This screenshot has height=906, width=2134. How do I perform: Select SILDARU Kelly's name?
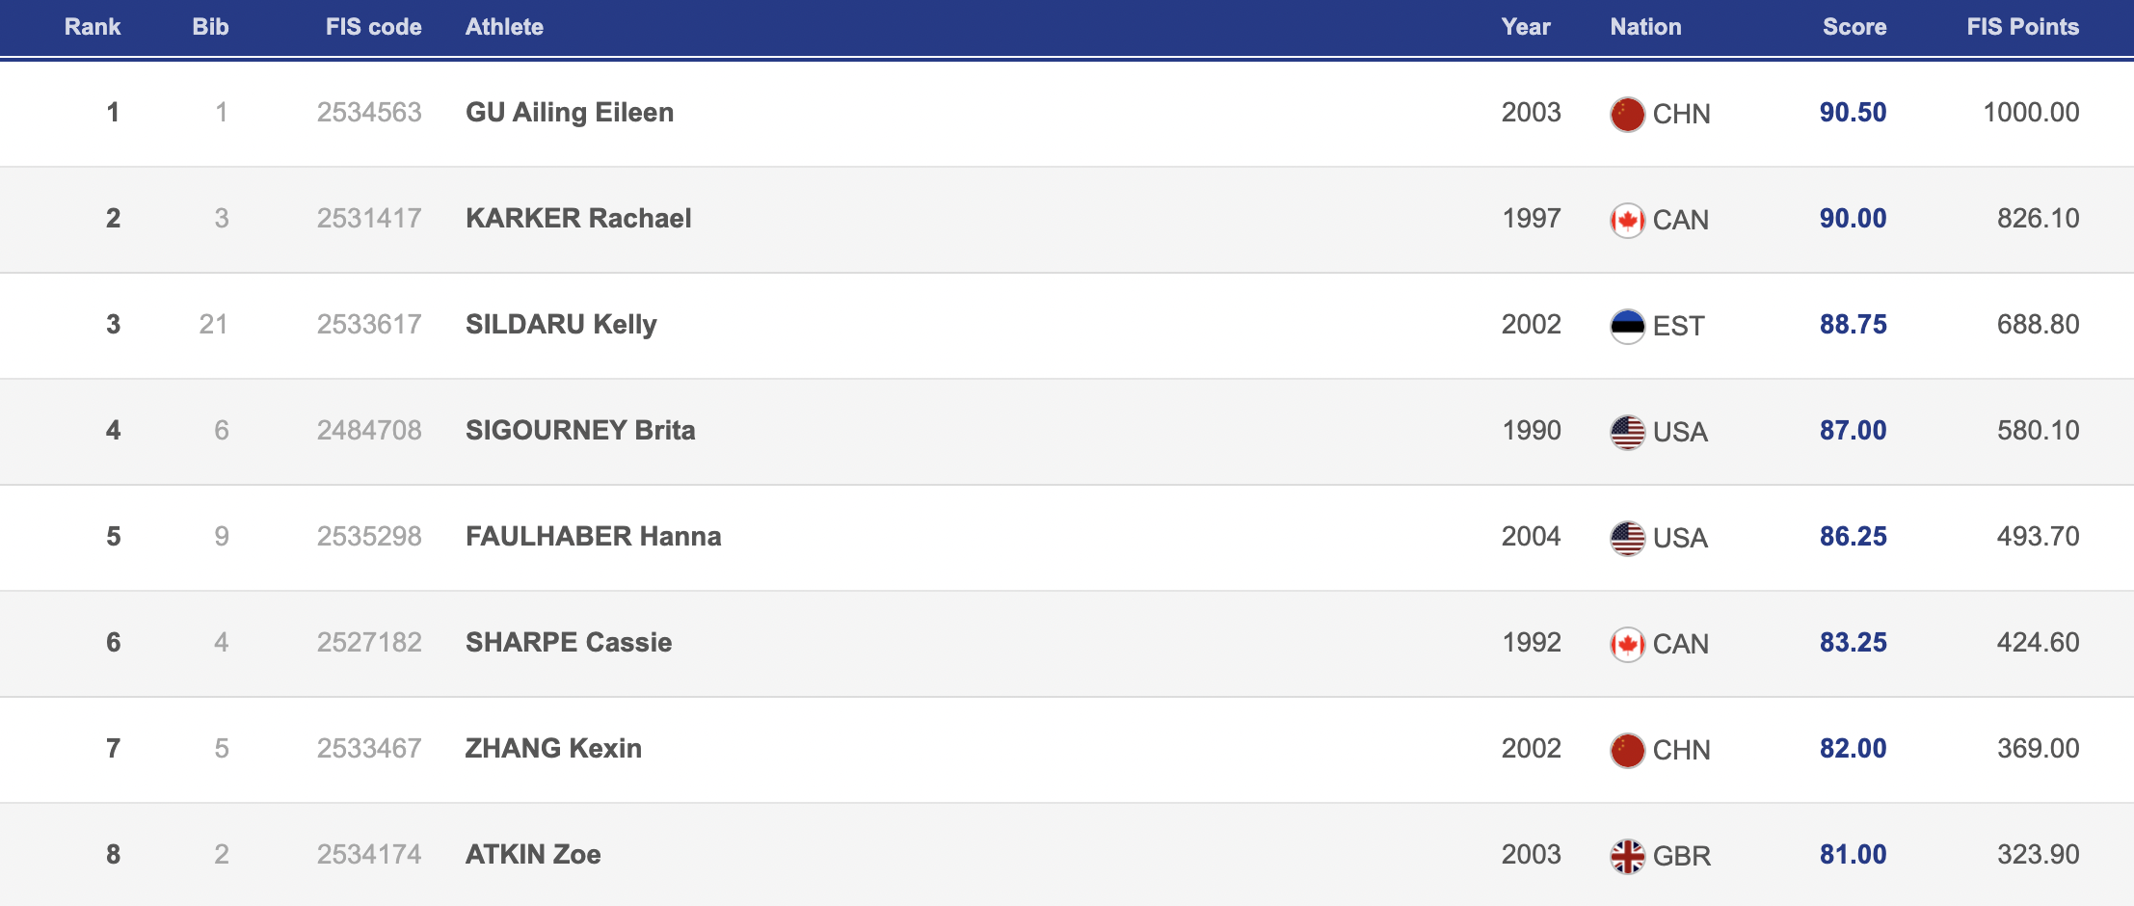561,325
